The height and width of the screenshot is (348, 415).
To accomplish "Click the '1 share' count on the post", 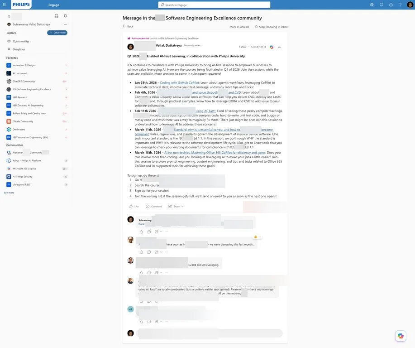I will coord(243,47).
